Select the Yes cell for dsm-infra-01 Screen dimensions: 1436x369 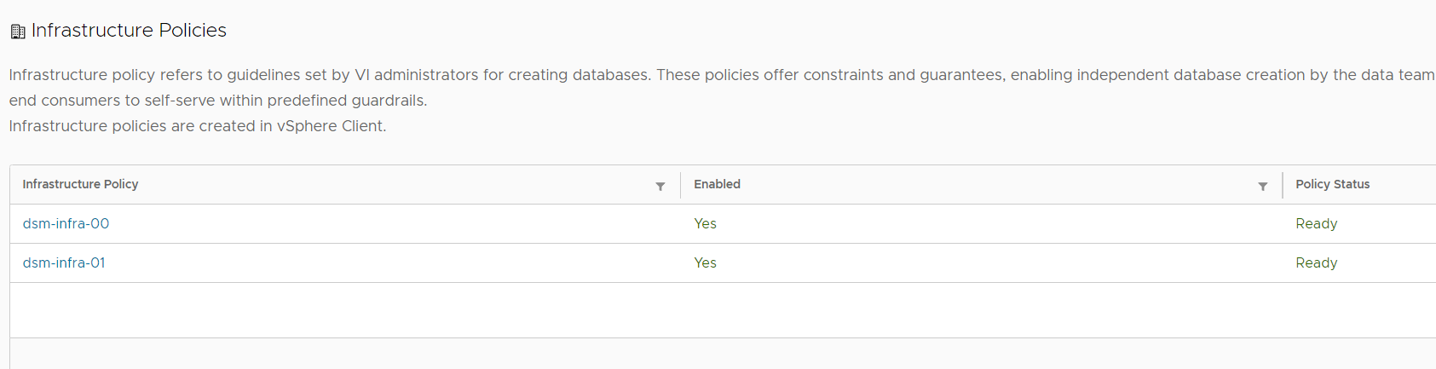705,262
